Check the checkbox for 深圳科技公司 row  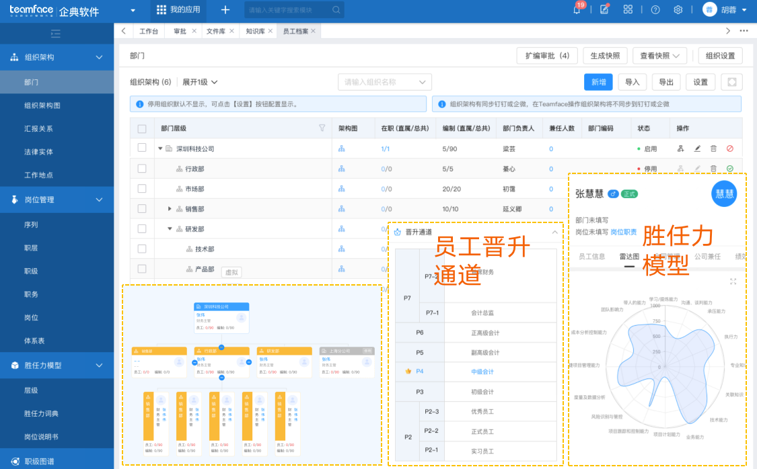pos(142,148)
